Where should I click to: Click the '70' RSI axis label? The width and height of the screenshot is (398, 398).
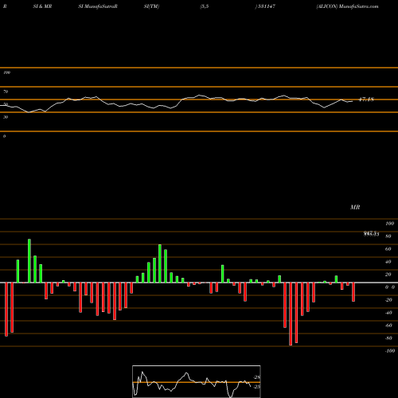coord(6,92)
